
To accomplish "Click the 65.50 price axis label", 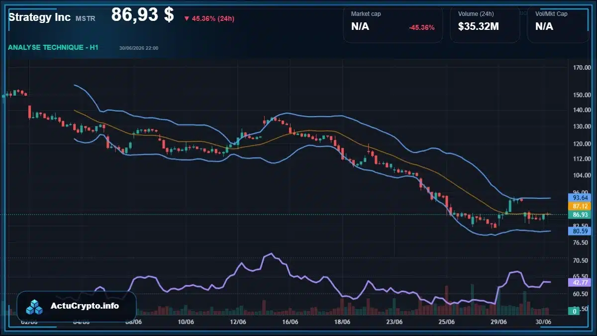I will coord(581,276).
